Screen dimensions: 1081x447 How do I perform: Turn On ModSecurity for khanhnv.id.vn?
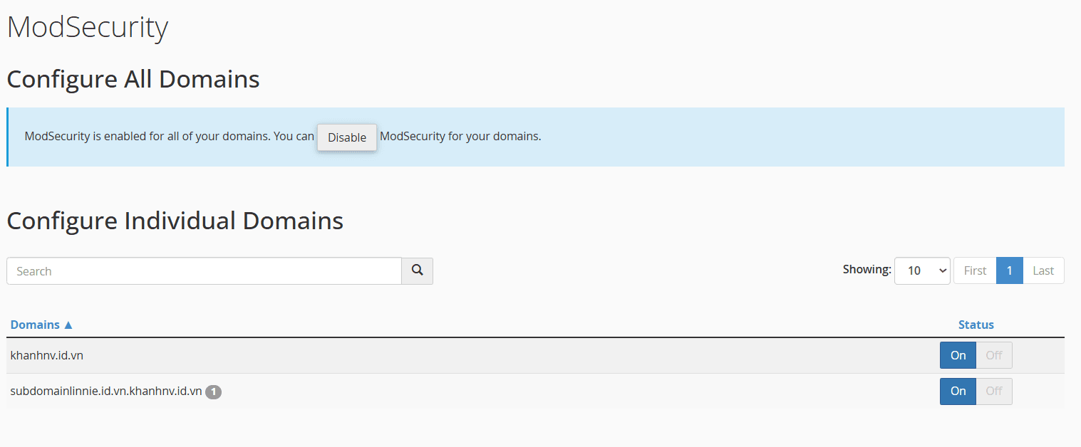[958, 355]
